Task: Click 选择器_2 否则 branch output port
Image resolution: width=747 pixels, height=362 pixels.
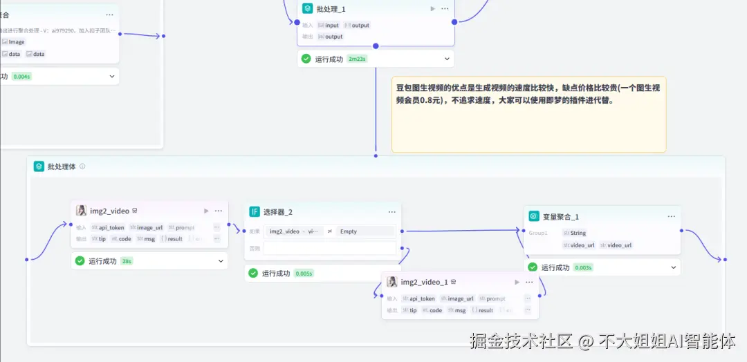Action: click(403, 248)
